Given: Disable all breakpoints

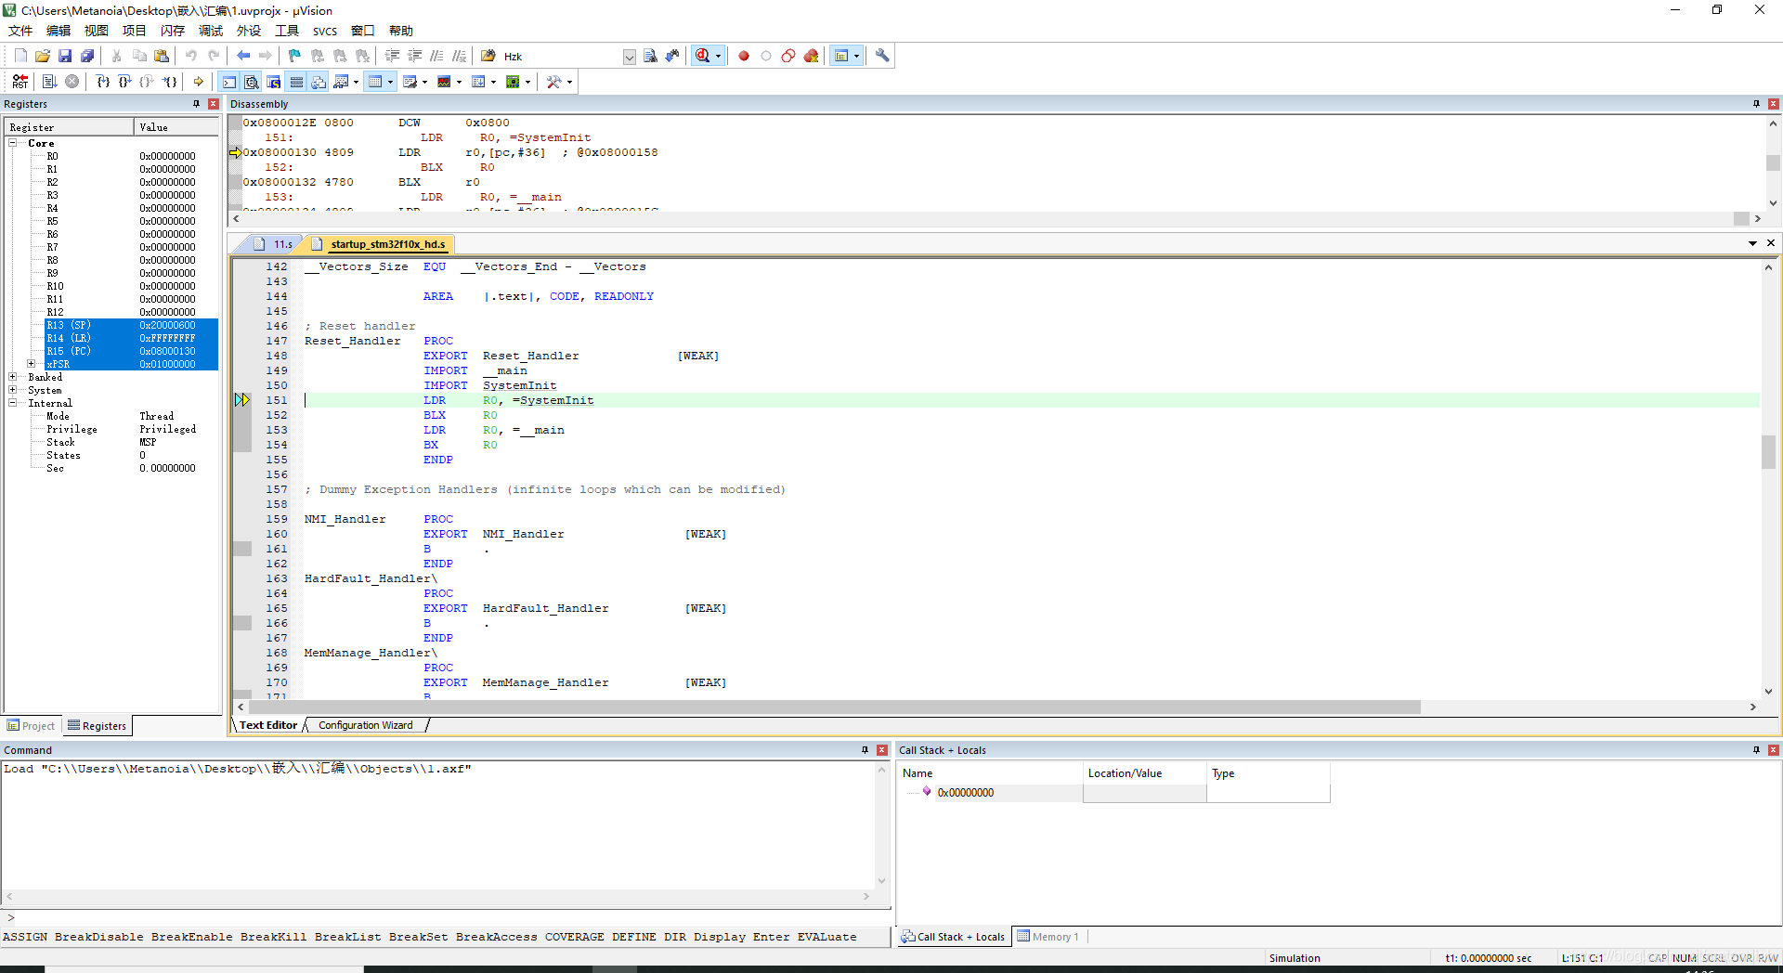Looking at the screenshot, I should 788,56.
